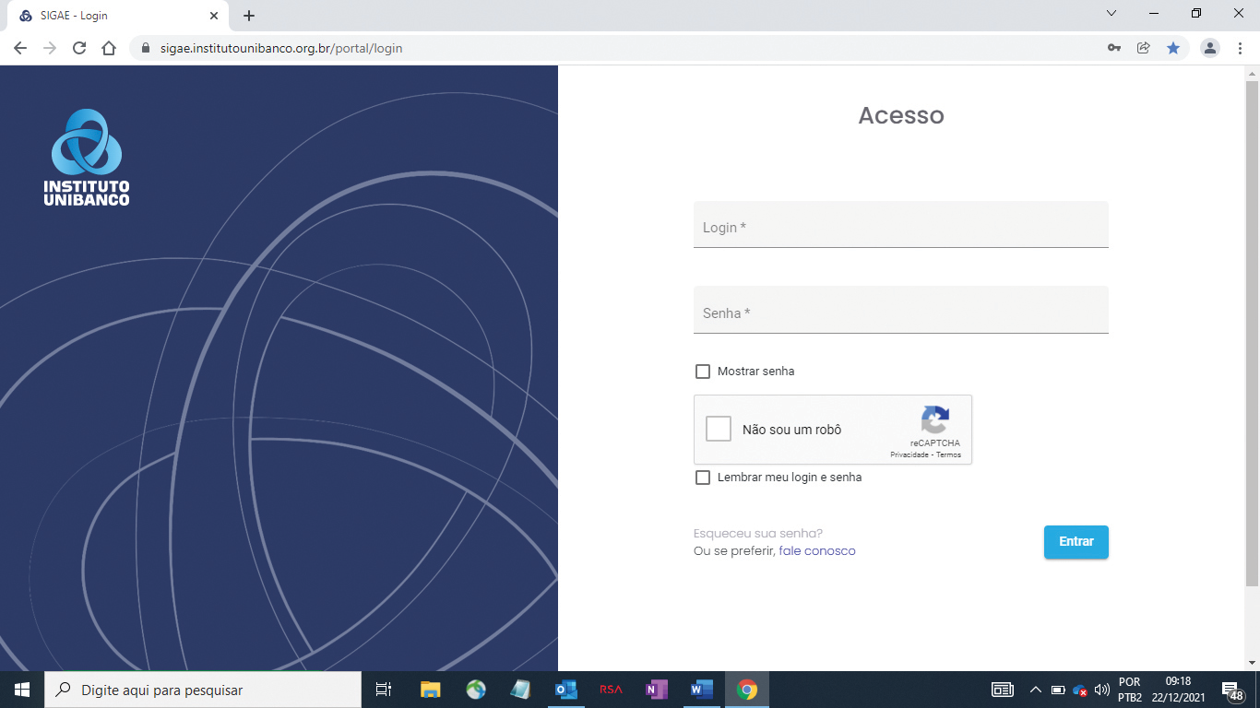The width and height of the screenshot is (1260, 708).
Task: Click the Senha password field
Action: point(901,310)
